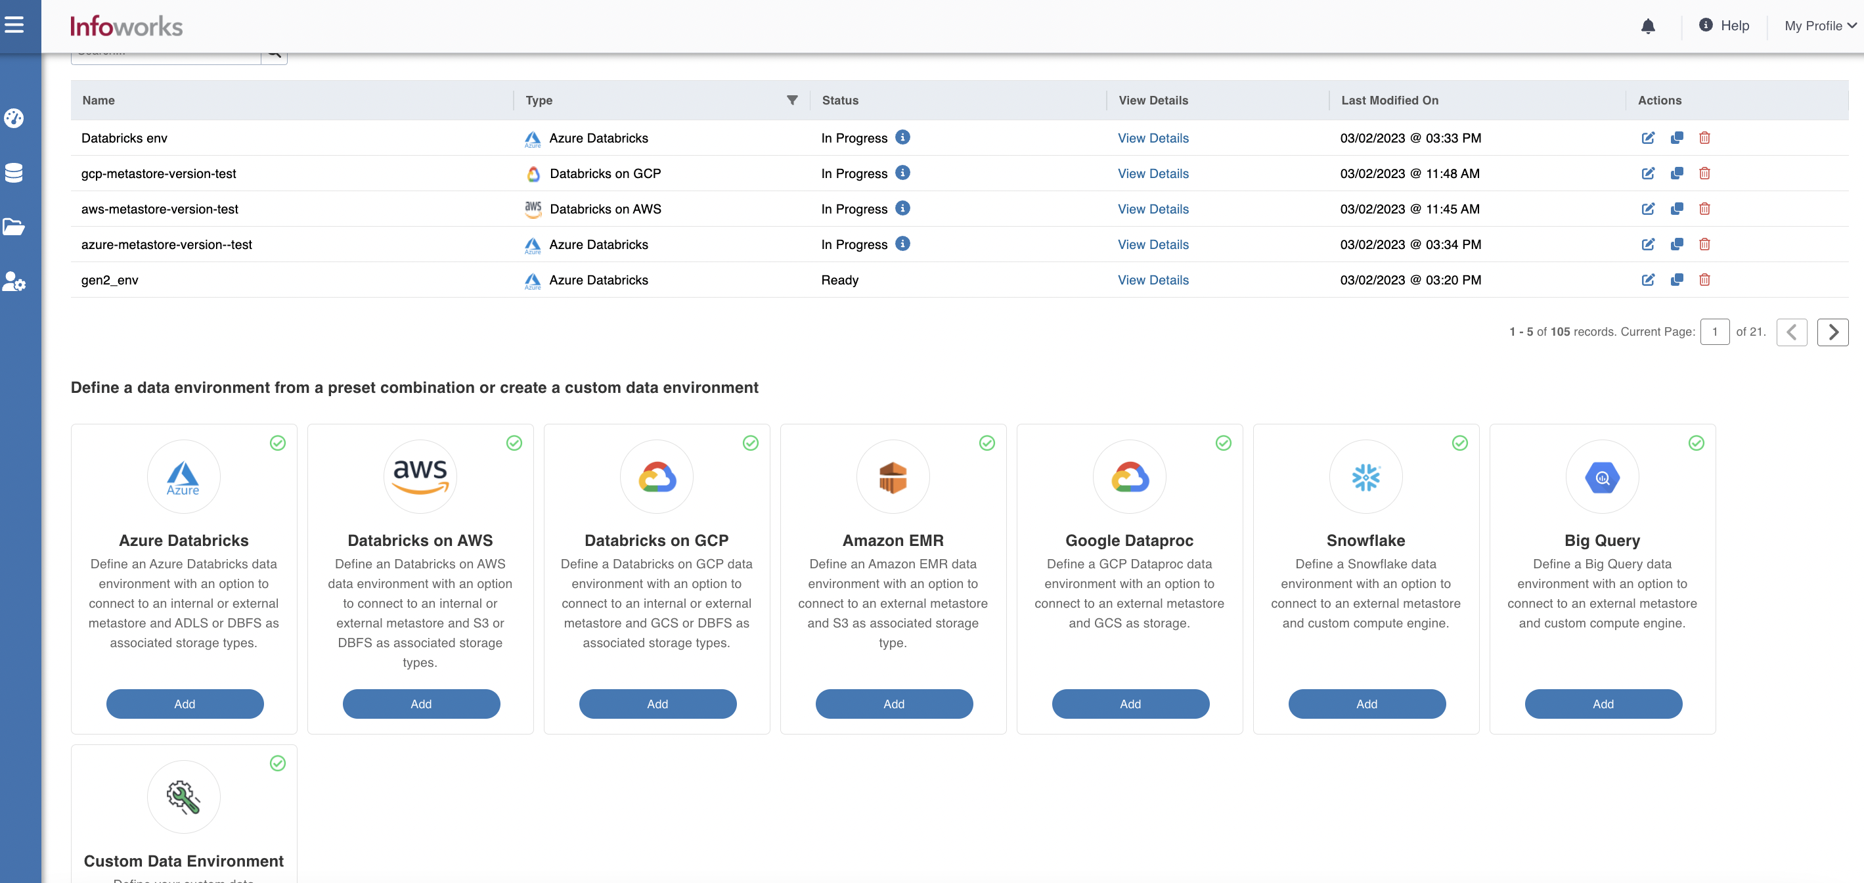1864x883 pixels.
Task: Add a Databricks on GCP environment
Action: pos(657,703)
